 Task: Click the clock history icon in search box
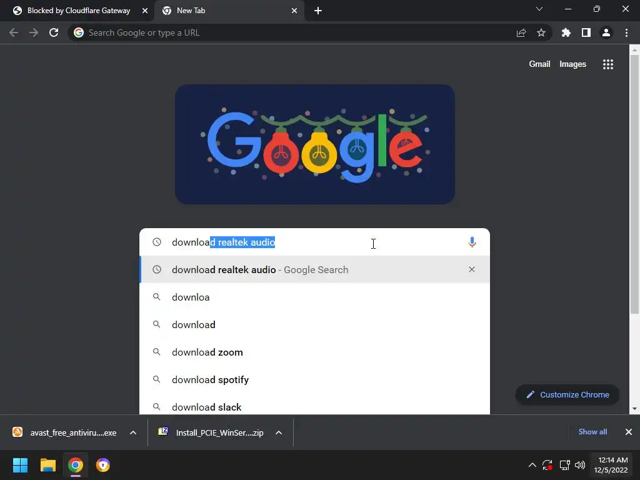tap(157, 242)
